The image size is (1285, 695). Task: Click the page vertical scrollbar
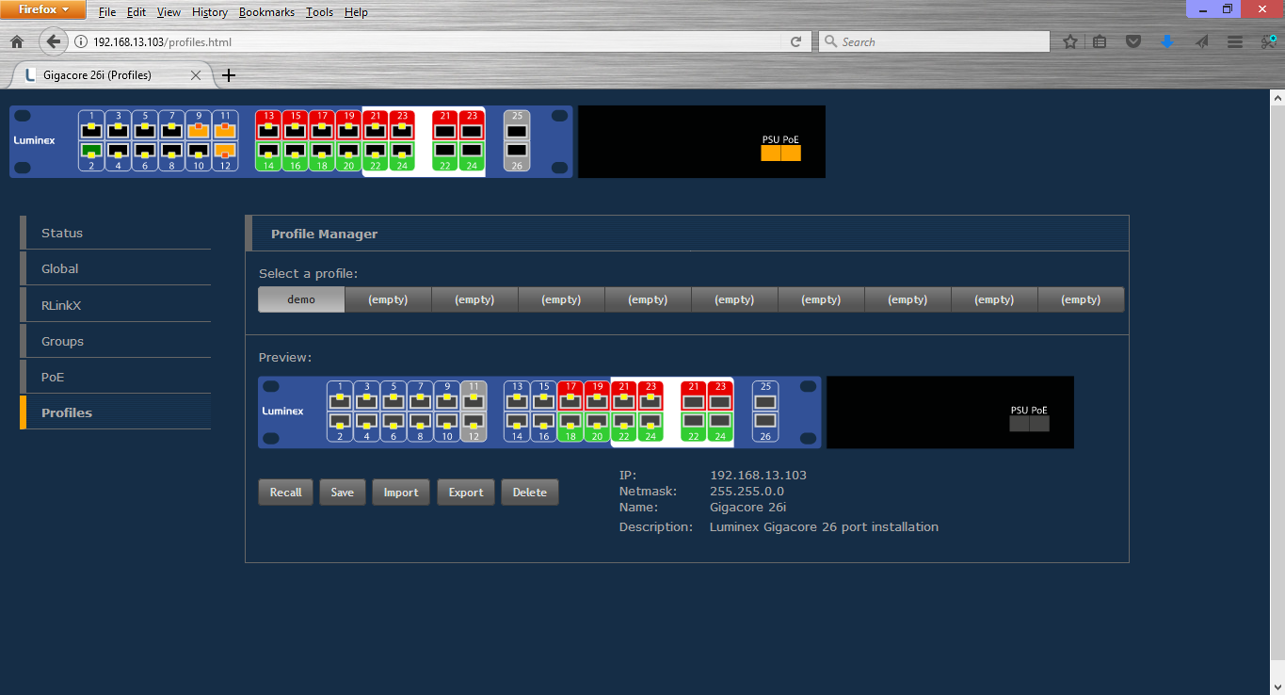(1277, 392)
